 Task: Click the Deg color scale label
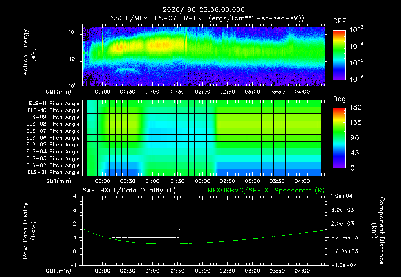339,99
